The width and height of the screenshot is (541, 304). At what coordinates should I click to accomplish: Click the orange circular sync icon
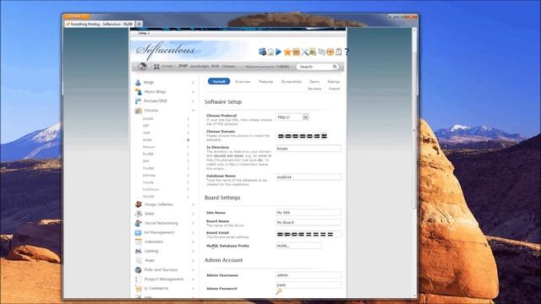[330, 52]
